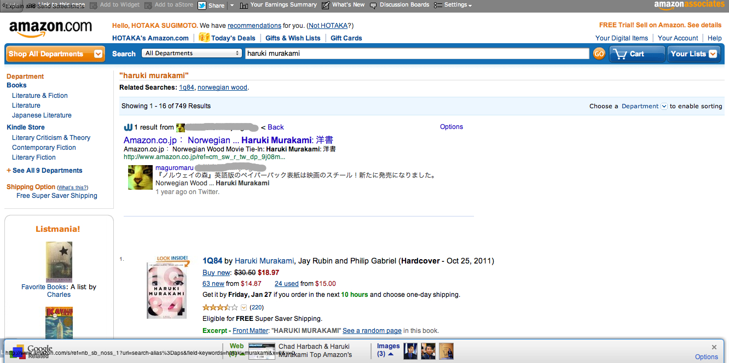Image resolution: width=729 pixels, height=363 pixels.
Task: Click Add to aStore toolbar icon
Action: click(x=149, y=5)
